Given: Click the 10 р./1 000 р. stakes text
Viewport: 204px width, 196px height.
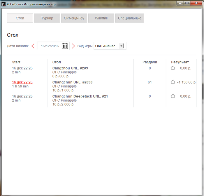Looking at the screenshot, I should point(63,90).
